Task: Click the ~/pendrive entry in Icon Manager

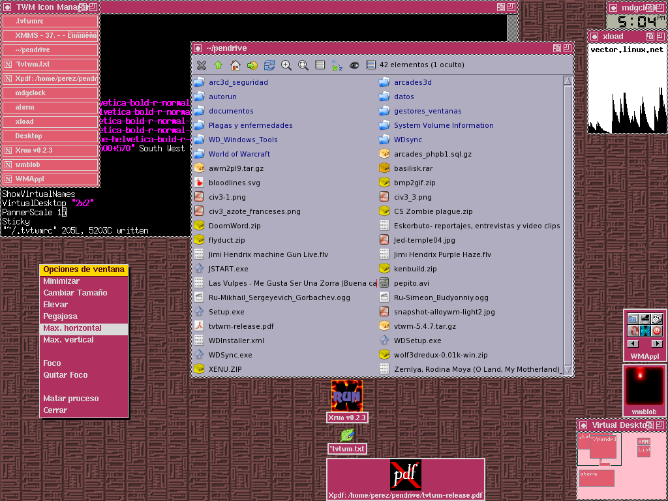Action: point(50,50)
